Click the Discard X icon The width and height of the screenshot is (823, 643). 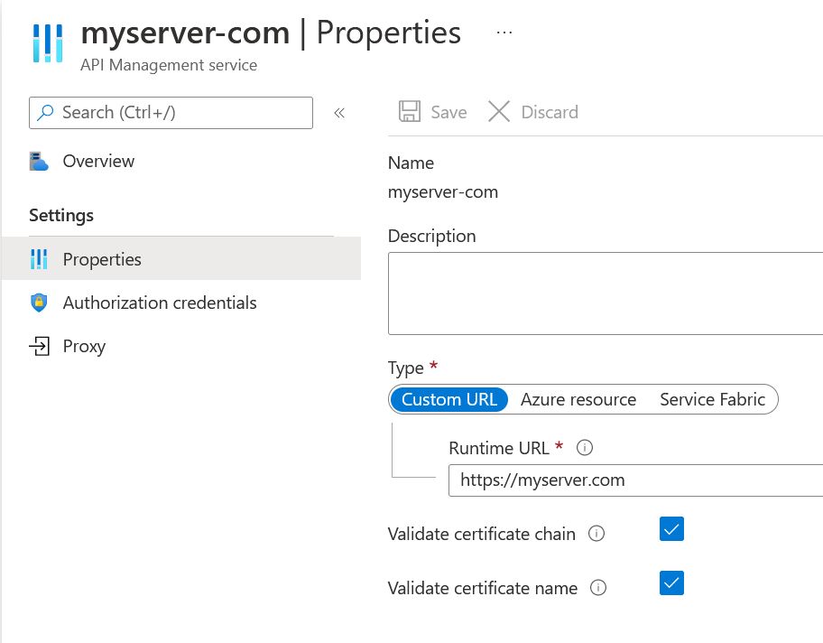(x=499, y=111)
